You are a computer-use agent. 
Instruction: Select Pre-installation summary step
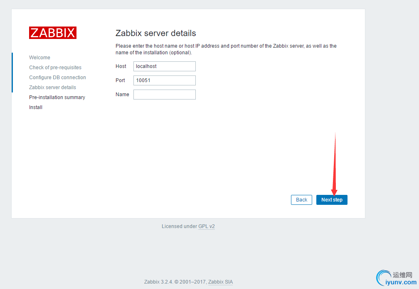[x=57, y=97]
